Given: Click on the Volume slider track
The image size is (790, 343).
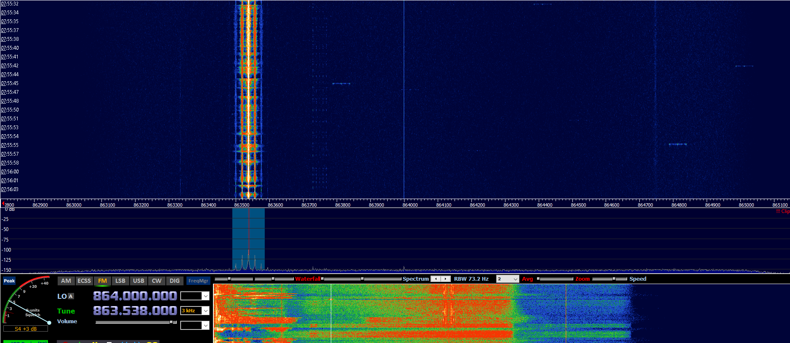Looking at the screenshot, I should 136,322.
